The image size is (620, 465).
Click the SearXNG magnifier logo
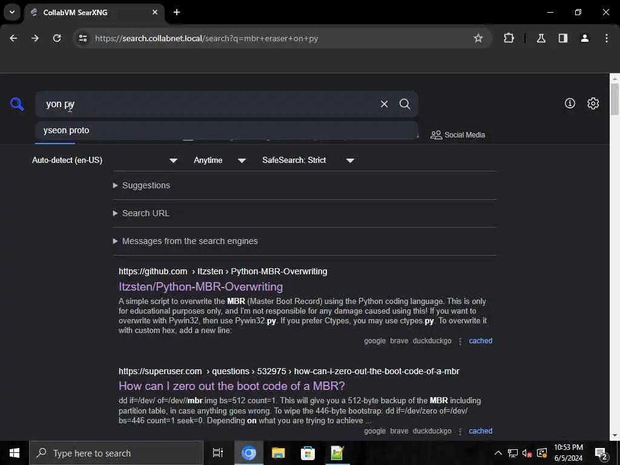tap(17, 104)
